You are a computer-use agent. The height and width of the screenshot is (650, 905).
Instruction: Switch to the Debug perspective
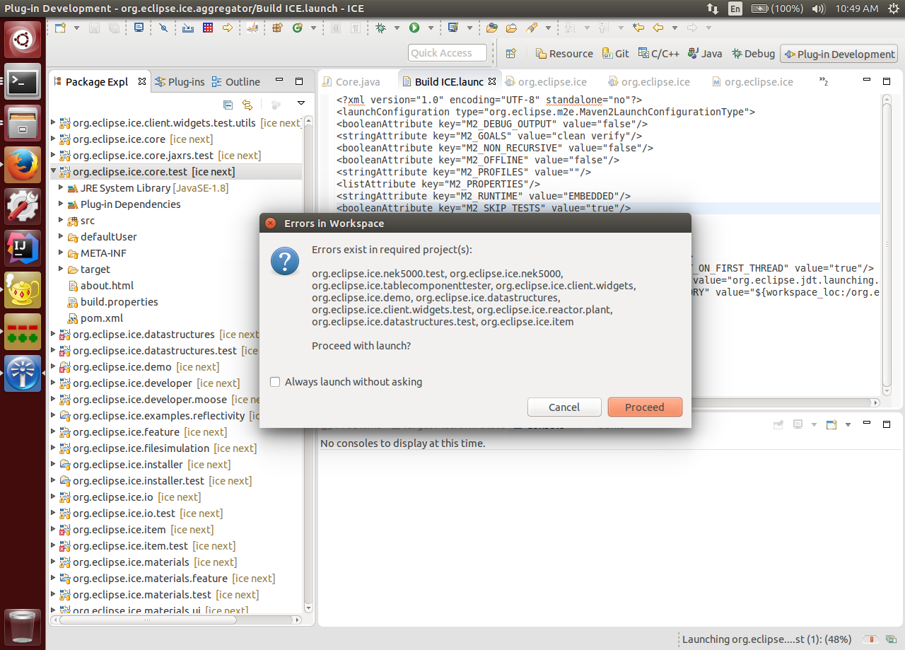tap(753, 54)
